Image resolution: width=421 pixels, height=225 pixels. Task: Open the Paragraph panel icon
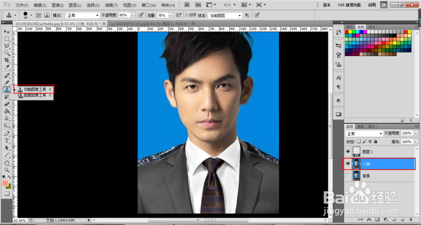pos(338,87)
